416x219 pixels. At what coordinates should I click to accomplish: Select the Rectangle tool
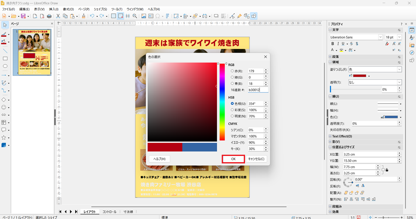(5, 58)
